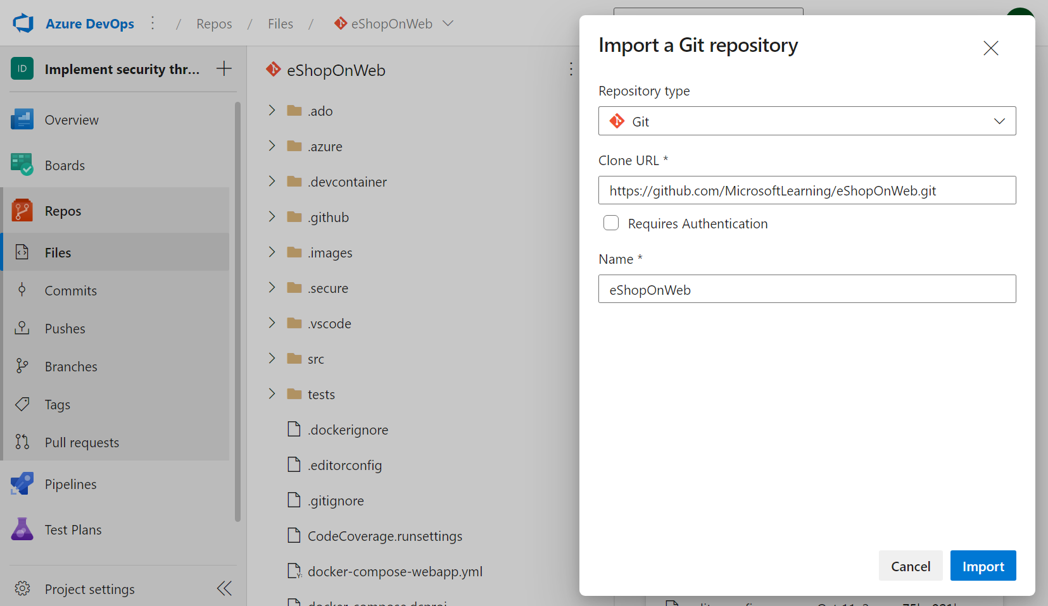Expand the src folder

(x=272, y=358)
